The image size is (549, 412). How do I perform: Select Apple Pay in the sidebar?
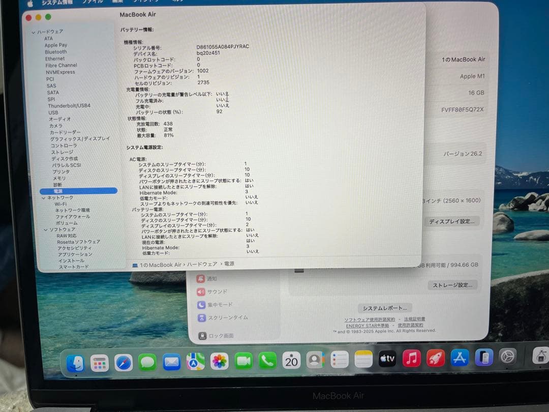click(x=56, y=45)
